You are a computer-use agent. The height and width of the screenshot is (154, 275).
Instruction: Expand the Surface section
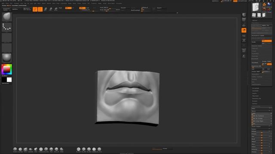255,104
